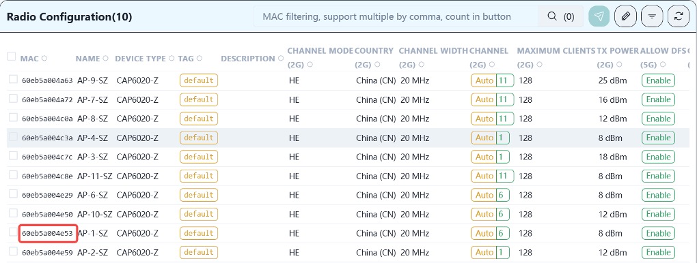Sort by the NAME column icon
The image size is (697, 263).
(105, 58)
